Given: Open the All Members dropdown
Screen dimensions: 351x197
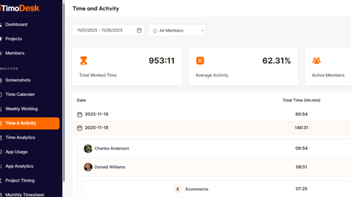Looking at the screenshot, I should [177, 31].
